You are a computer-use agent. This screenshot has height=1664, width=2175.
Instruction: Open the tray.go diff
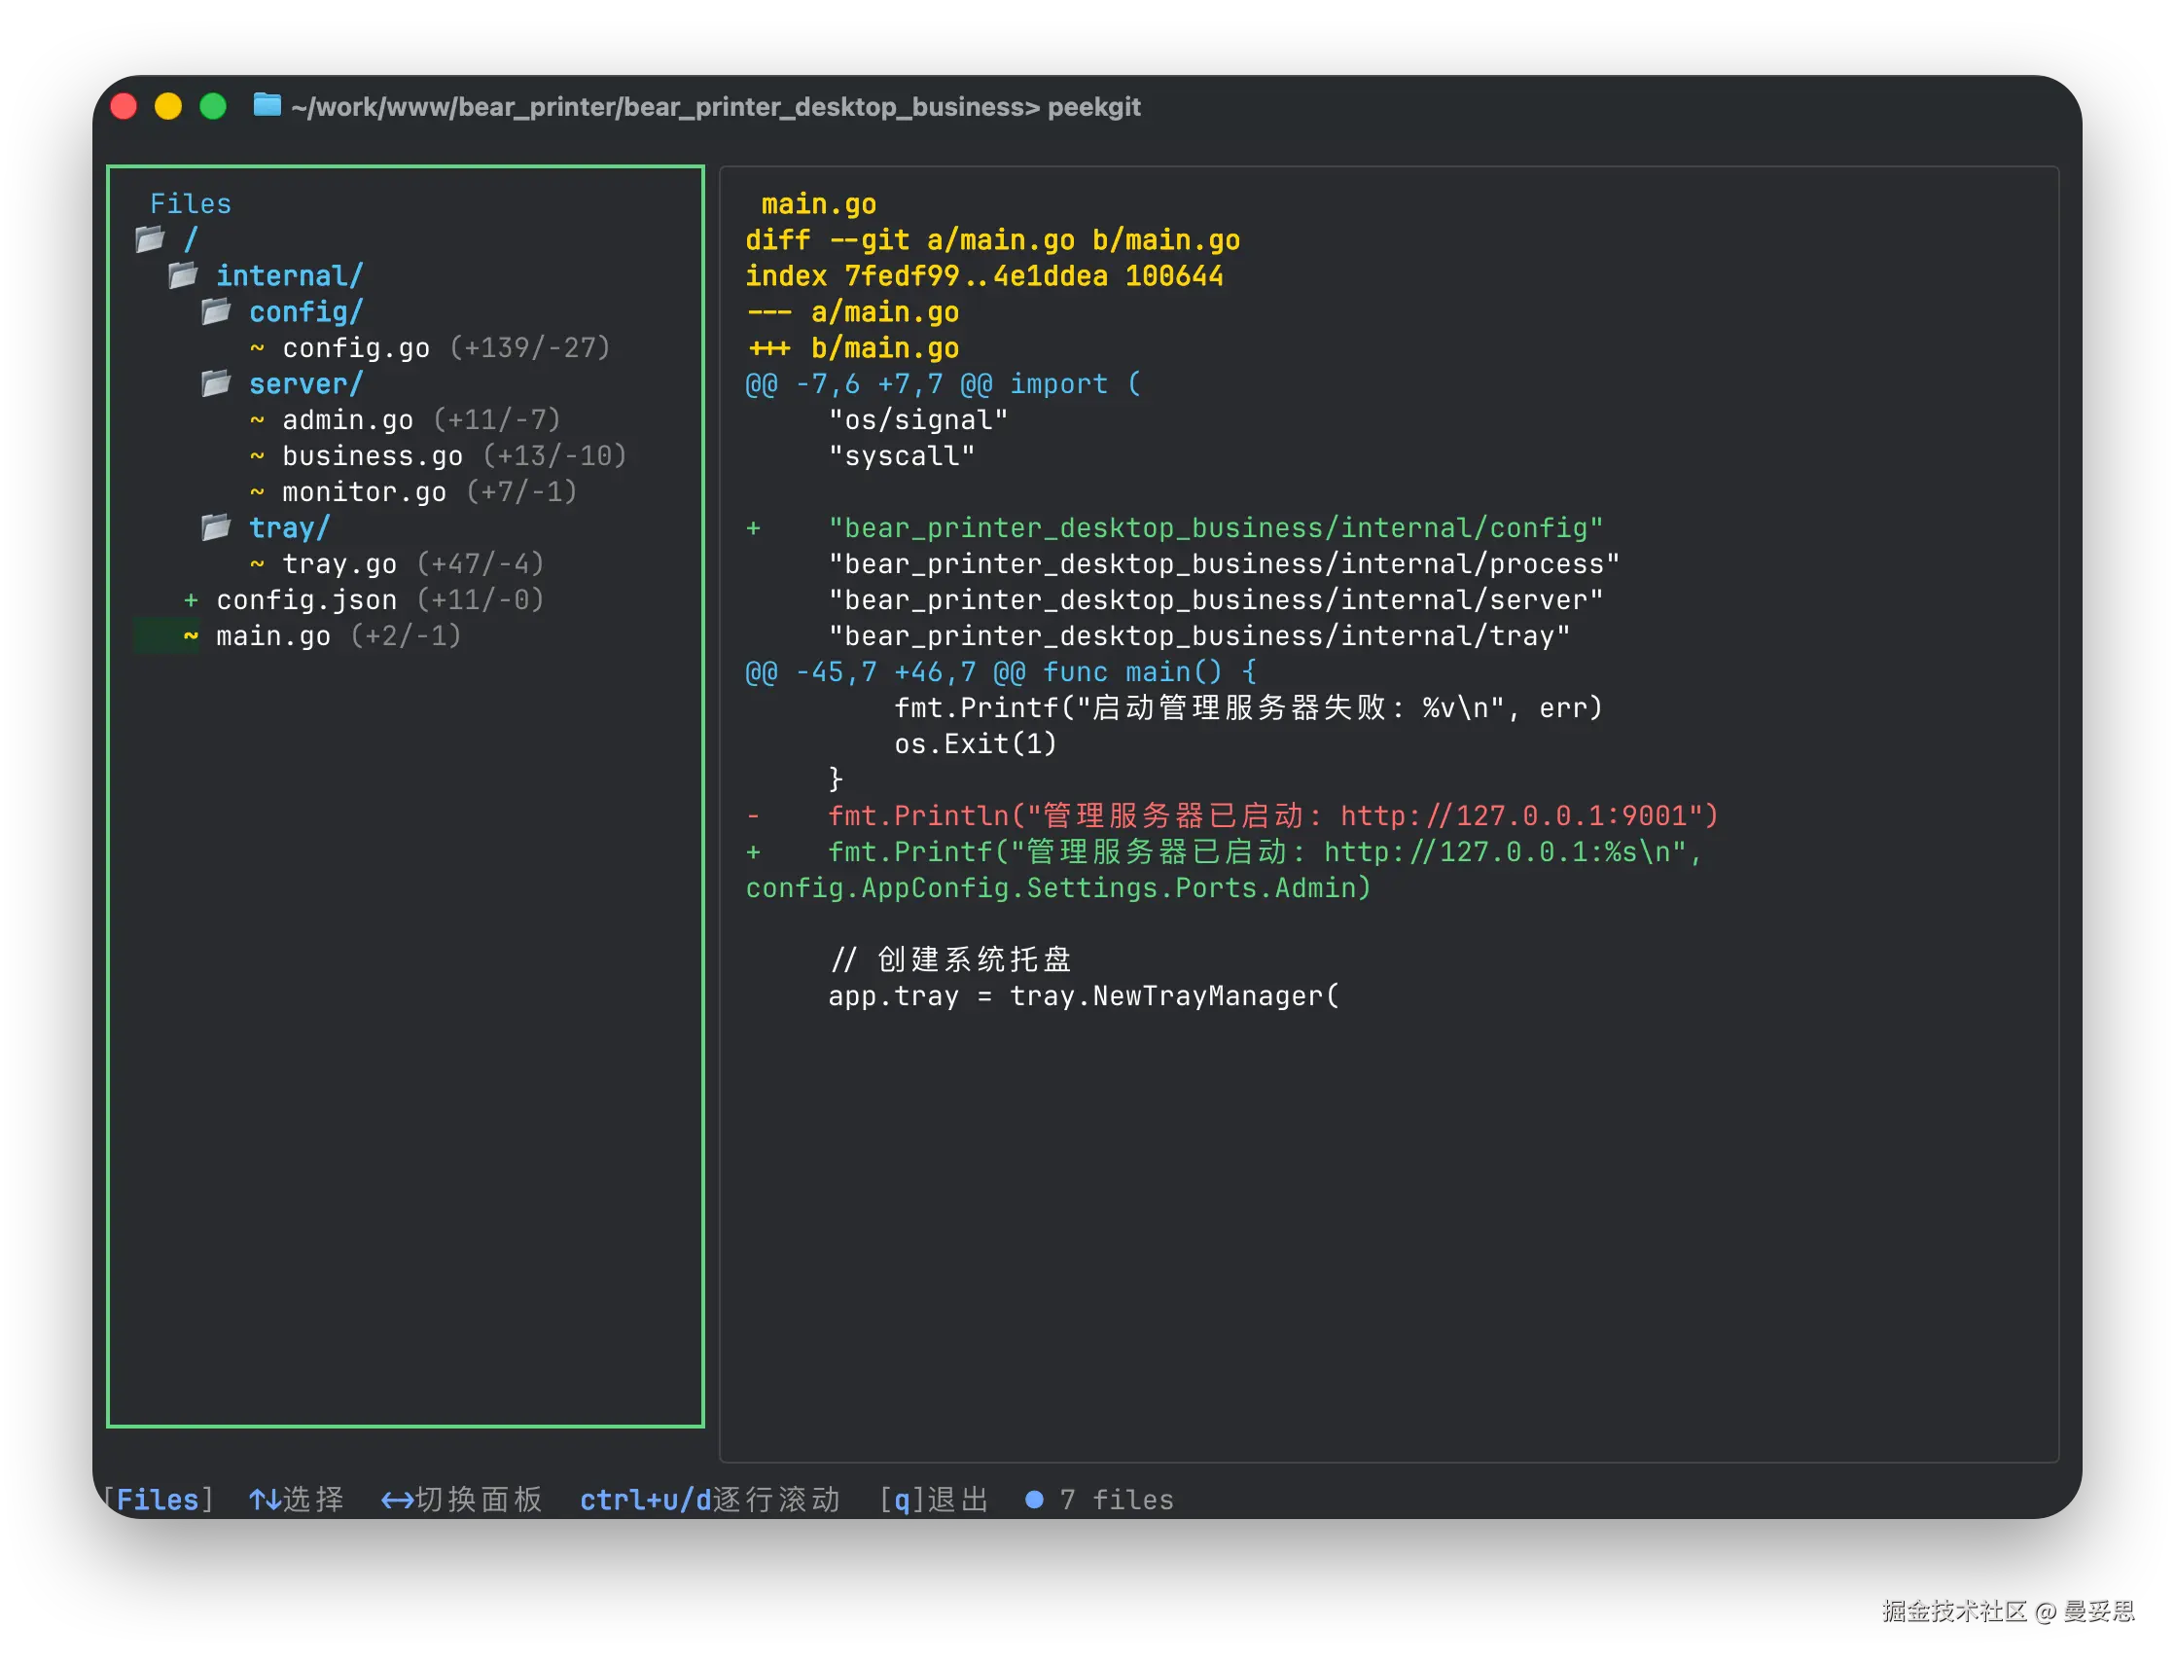pyautogui.click(x=339, y=563)
